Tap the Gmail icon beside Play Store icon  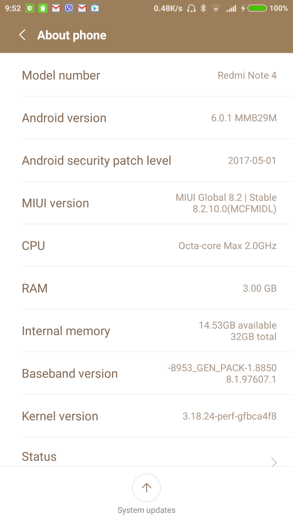82,8
